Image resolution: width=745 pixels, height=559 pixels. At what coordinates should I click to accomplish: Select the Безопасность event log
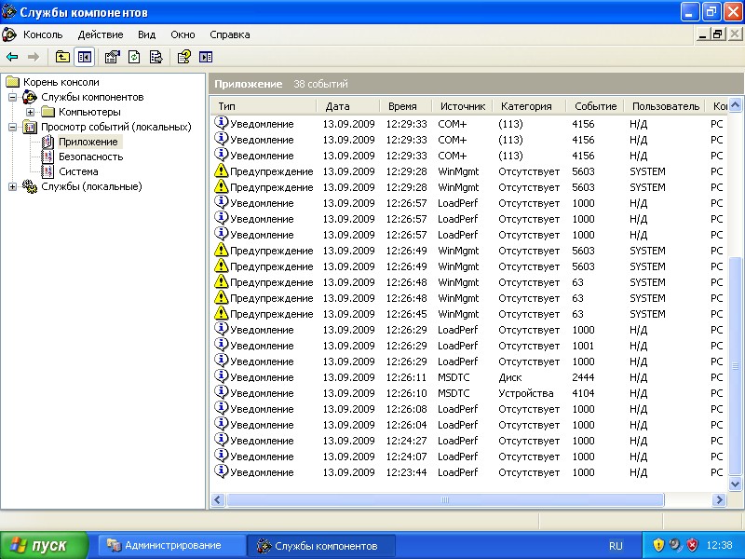[x=90, y=157]
